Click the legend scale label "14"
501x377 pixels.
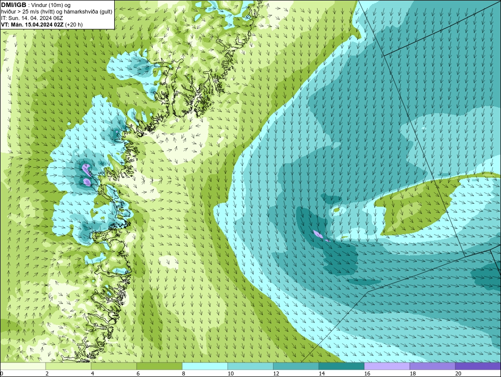point(322,373)
